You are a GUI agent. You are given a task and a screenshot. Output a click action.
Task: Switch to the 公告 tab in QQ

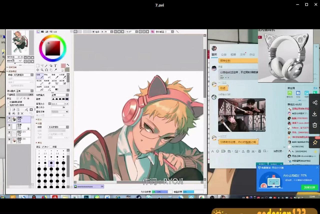pos(224,54)
